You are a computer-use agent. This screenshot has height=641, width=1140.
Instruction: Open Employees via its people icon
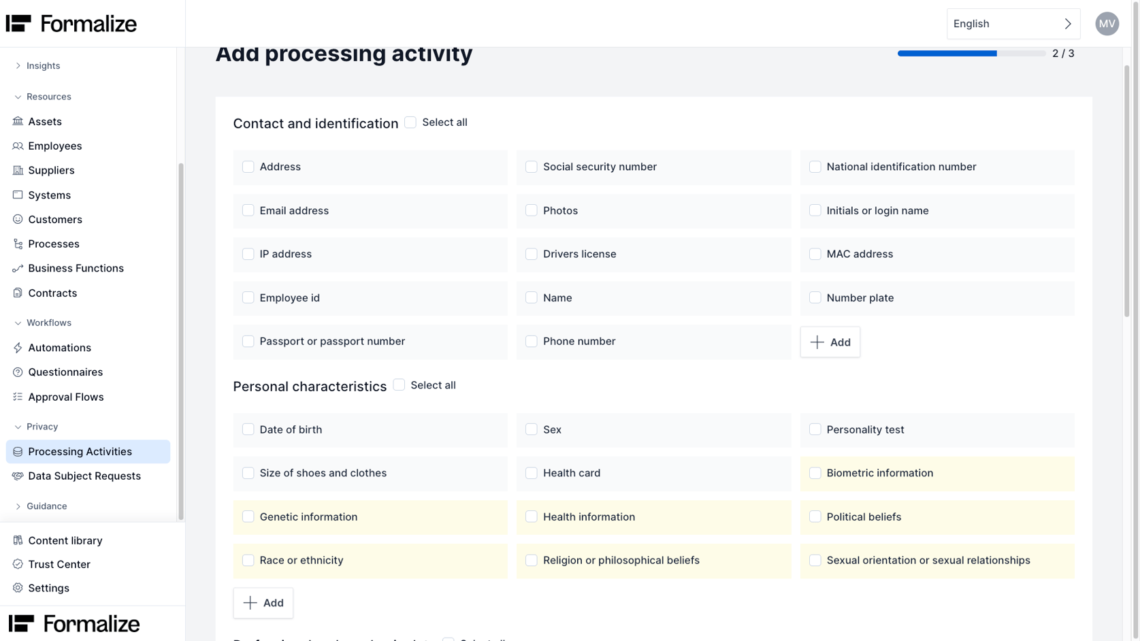tap(17, 146)
